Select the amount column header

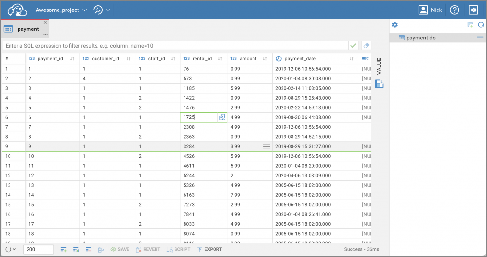point(249,58)
